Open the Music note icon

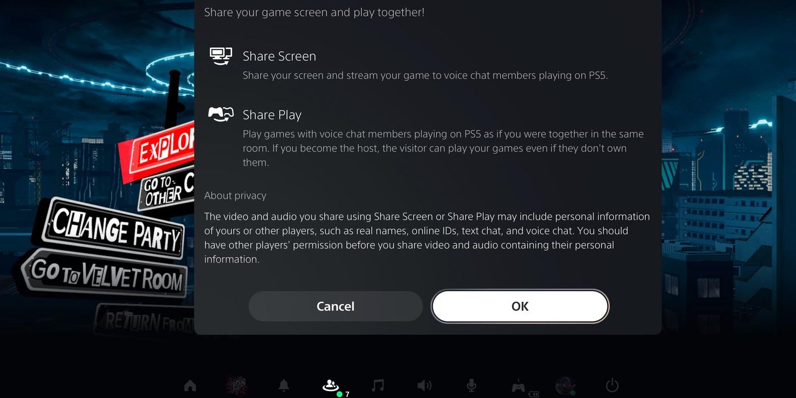378,385
